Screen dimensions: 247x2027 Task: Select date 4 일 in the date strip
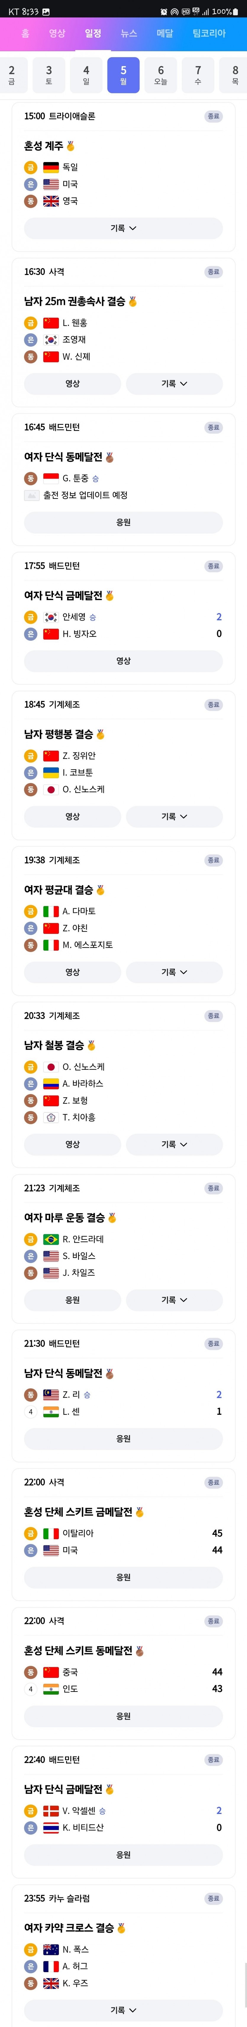(x=86, y=75)
